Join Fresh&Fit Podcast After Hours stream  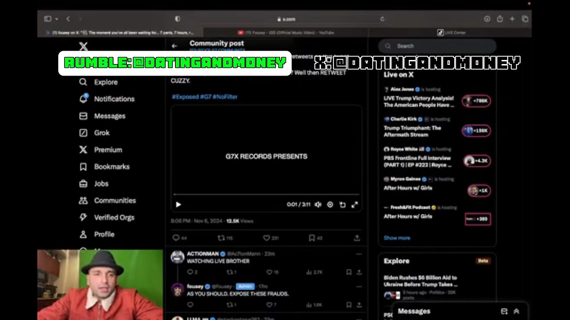pyautogui.click(x=477, y=219)
